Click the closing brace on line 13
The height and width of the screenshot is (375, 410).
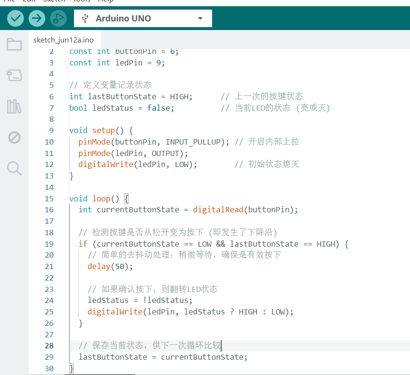point(72,176)
